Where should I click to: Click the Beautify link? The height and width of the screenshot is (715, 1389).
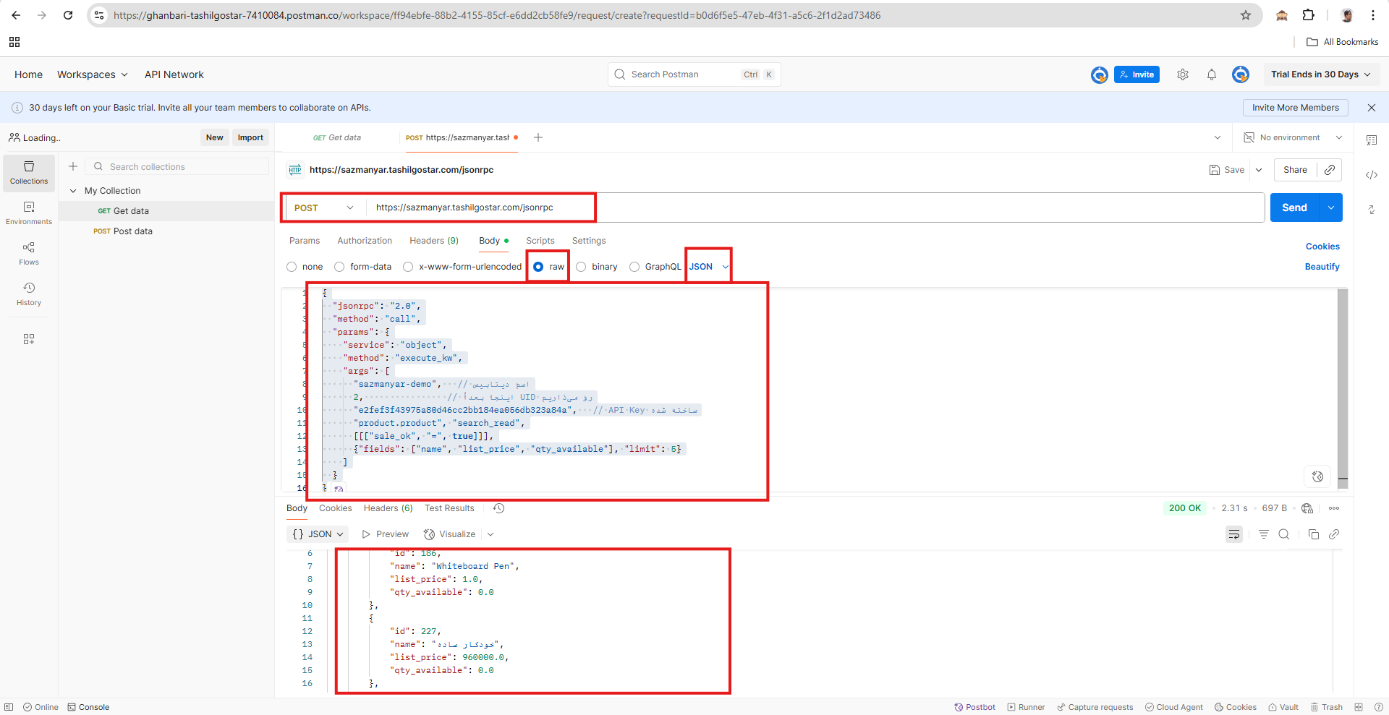[x=1322, y=267]
